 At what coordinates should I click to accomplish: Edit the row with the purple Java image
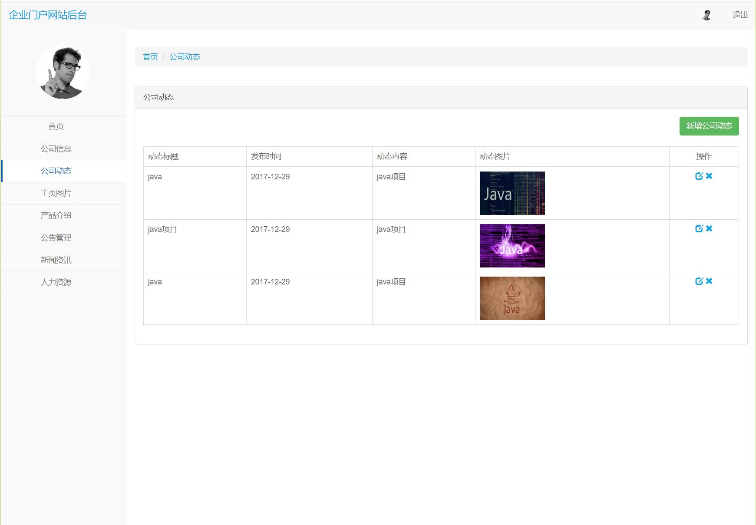[x=699, y=228]
